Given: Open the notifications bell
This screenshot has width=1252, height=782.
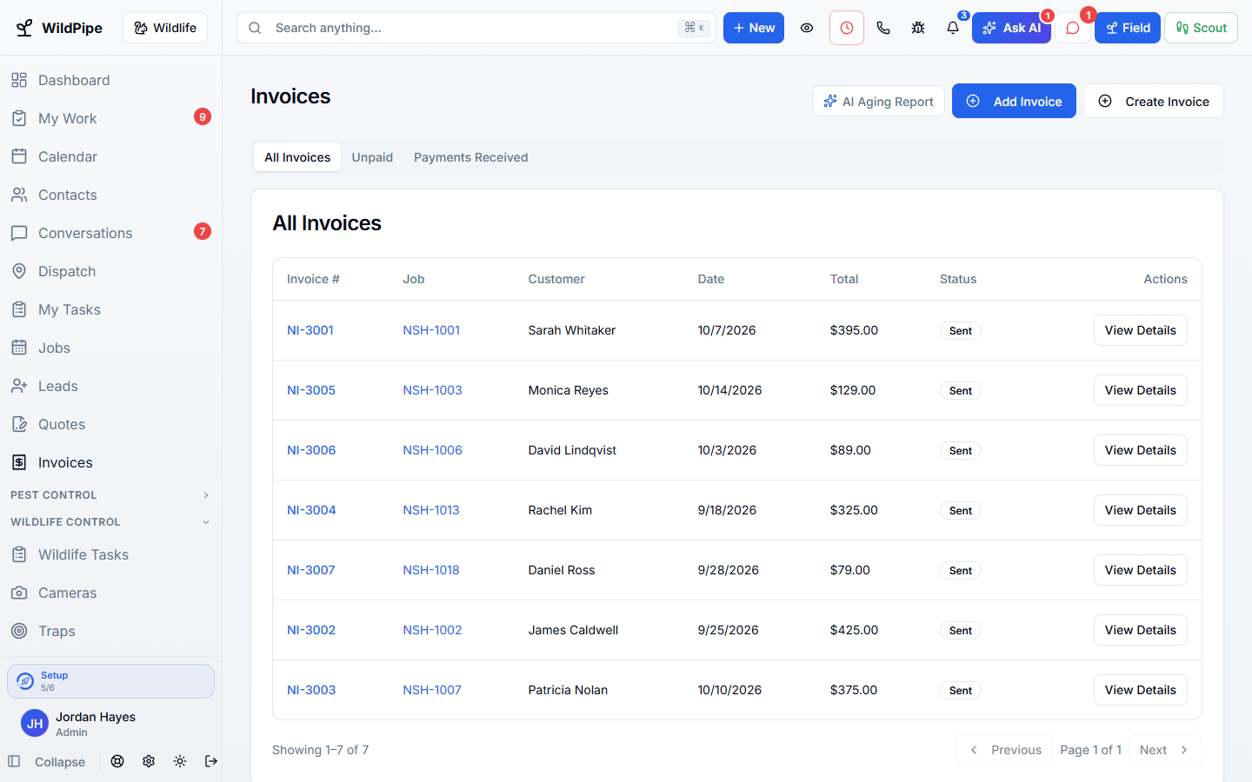Looking at the screenshot, I should [x=953, y=28].
